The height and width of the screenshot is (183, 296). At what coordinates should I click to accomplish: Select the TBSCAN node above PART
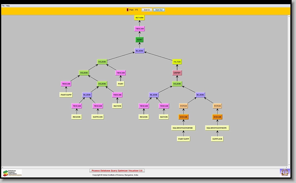click(x=121, y=73)
